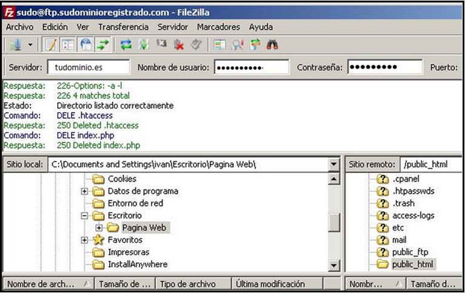The height and width of the screenshot is (293, 465).
Task: Select the remote access-logs folder
Action: tap(413, 216)
